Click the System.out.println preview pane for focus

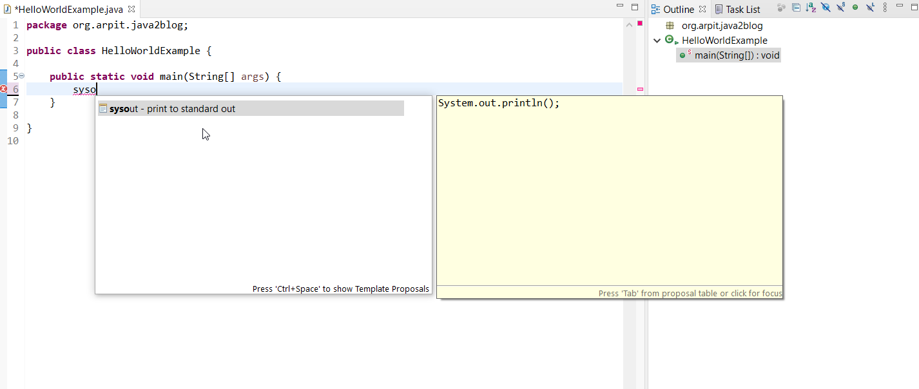tap(609, 193)
